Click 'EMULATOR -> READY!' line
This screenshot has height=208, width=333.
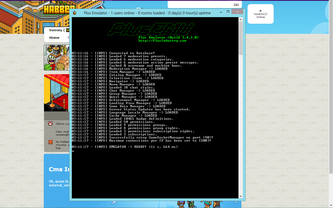pyautogui.click(x=125, y=147)
